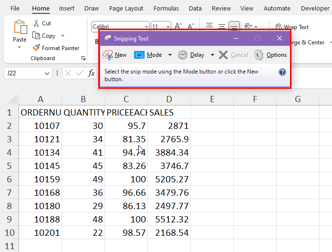Open Snipping Tool help question mark
Image resolution: width=332 pixels, height=252 pixels.
click(x=282, y=72)
